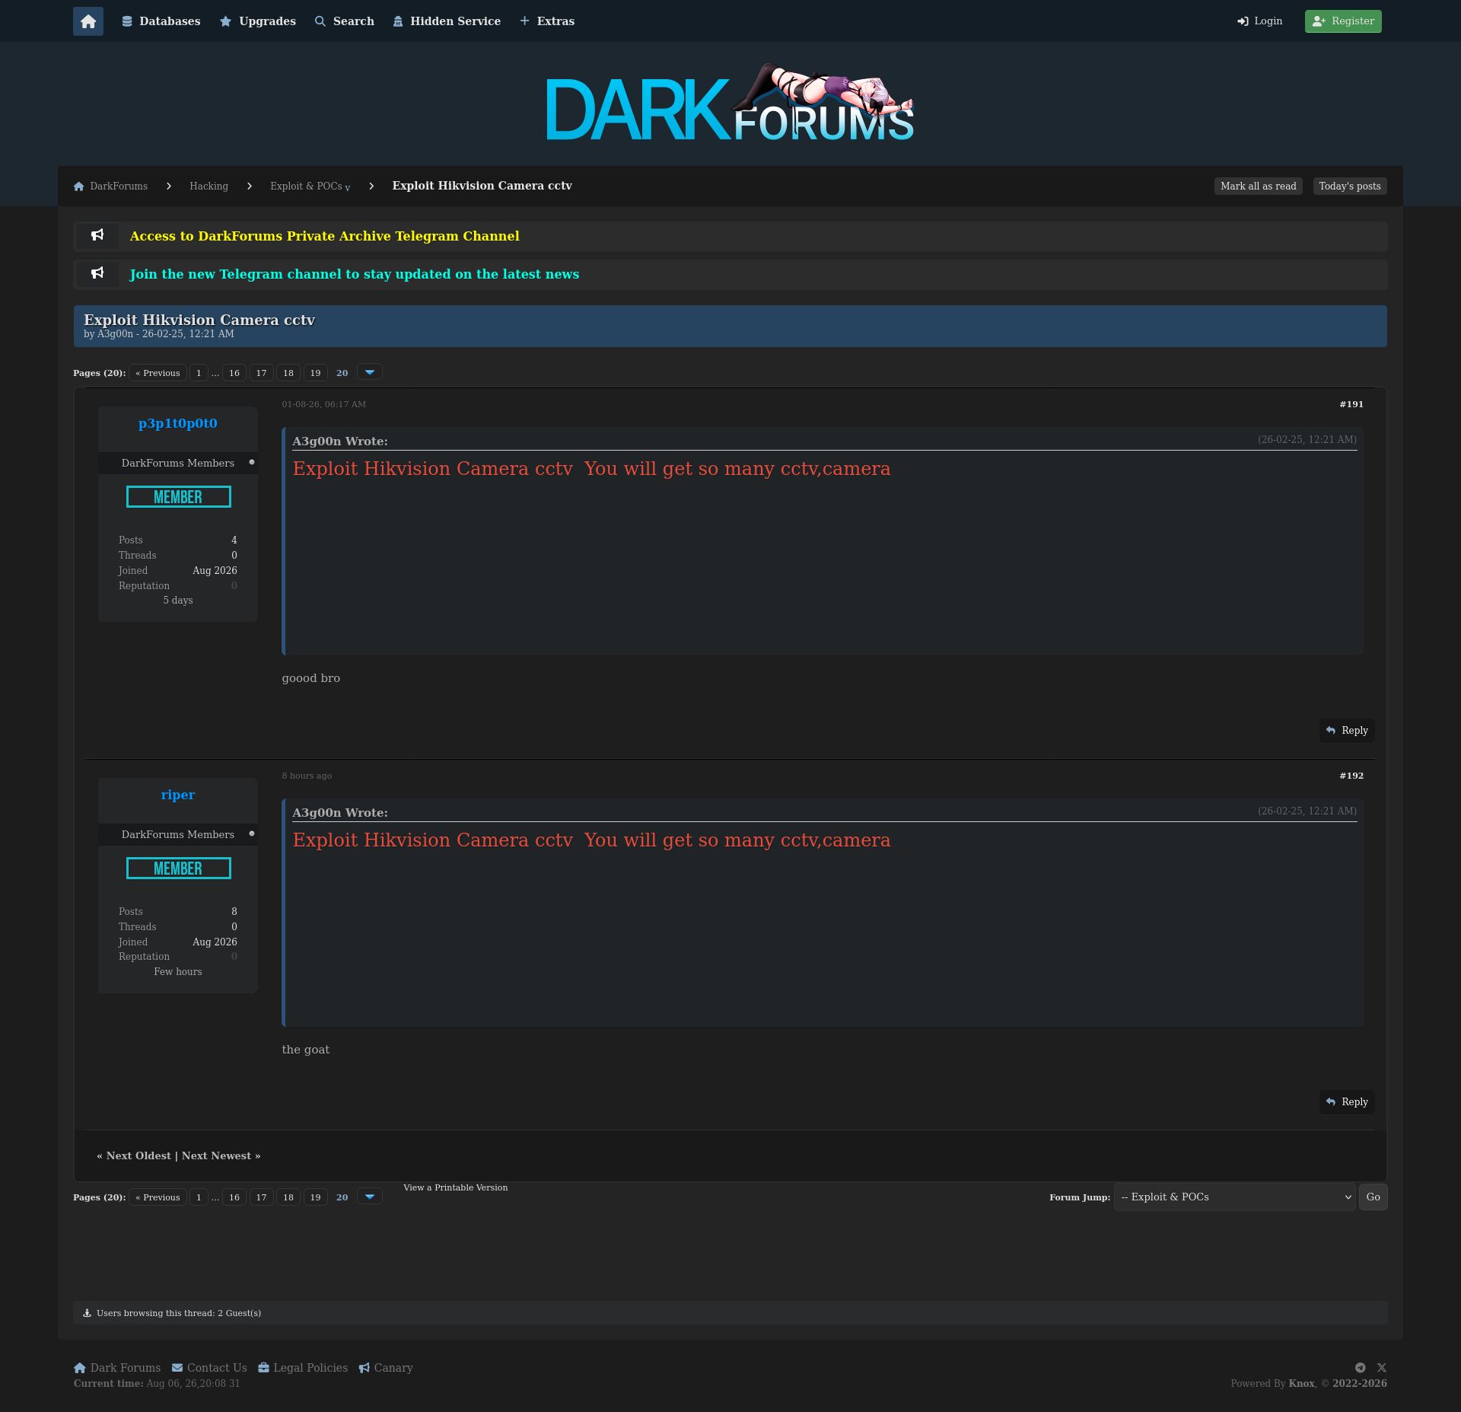Click the home icon in the top navigation bar
The width and height of the screenshot is (1461, 1412).
click(88, 21)
